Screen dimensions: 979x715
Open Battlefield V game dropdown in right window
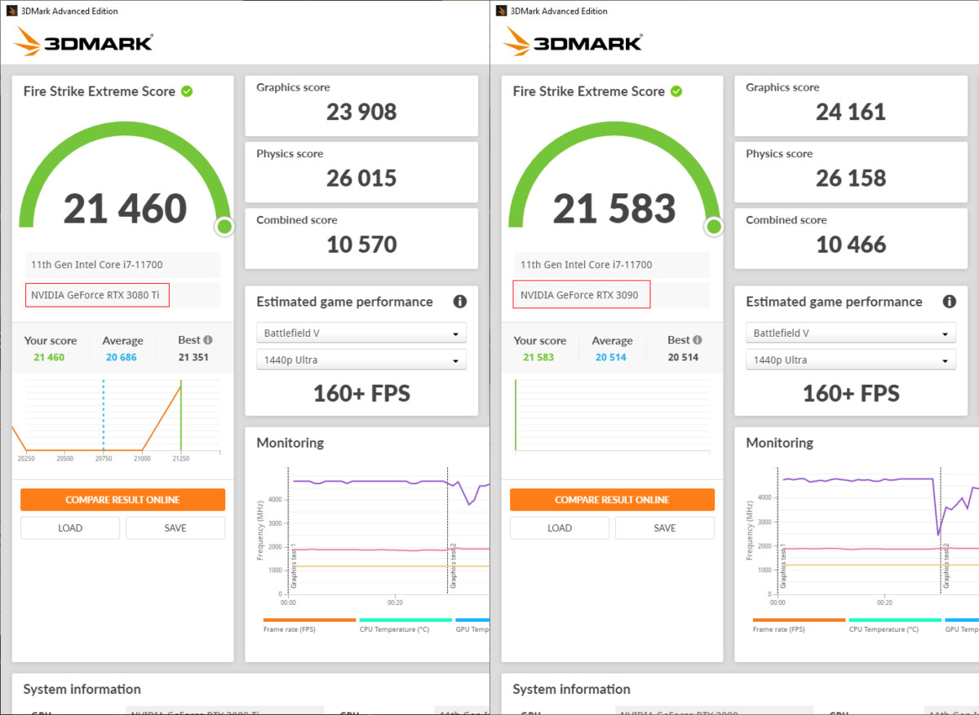tap(851, 333)
